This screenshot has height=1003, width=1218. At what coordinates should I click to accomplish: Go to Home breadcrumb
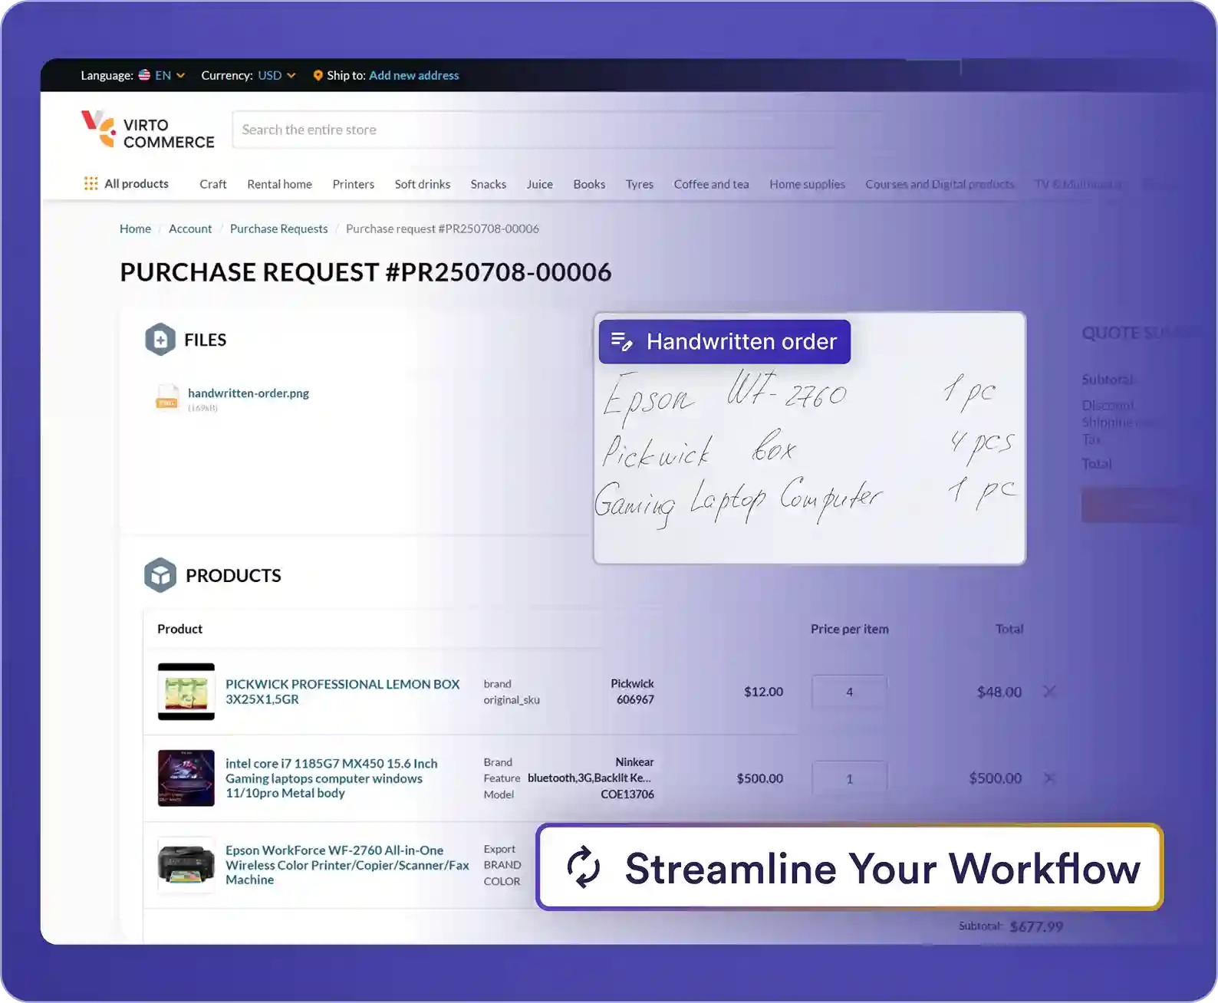coord(135,229)
